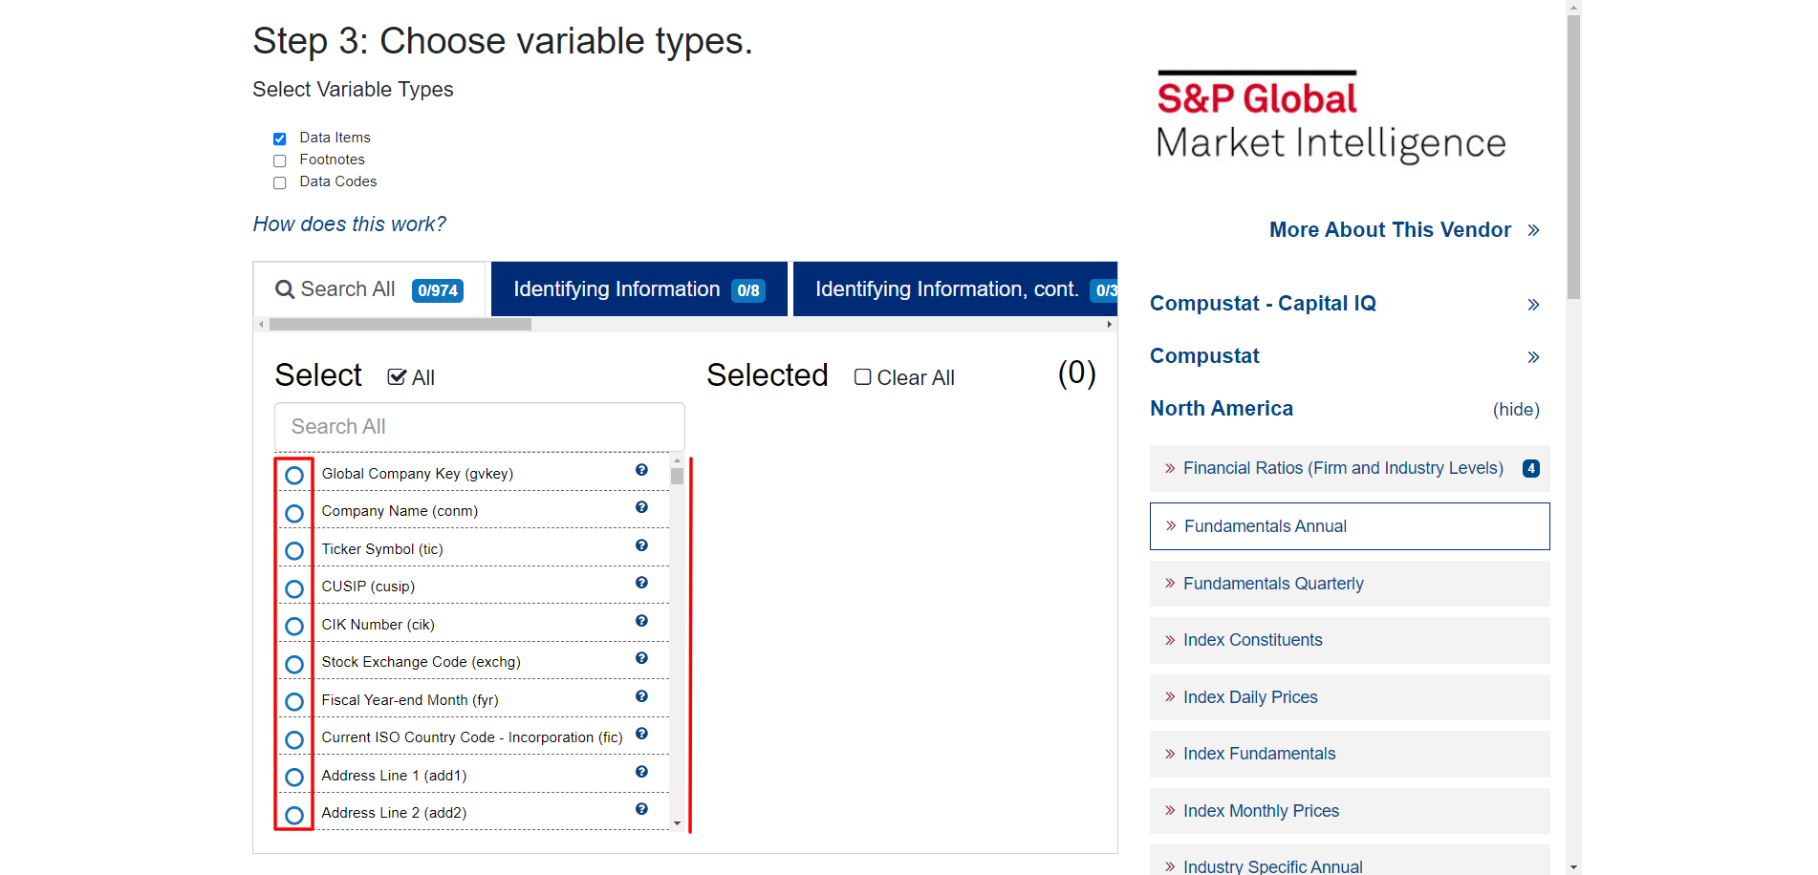Collapse North America with the (hide) link
This screenshot has width=1818, height=875.
click(1516, 410)
